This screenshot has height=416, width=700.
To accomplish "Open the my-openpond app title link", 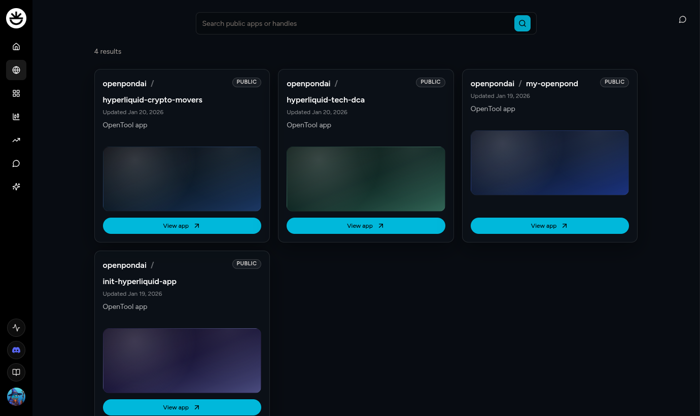I will (552, 84).
